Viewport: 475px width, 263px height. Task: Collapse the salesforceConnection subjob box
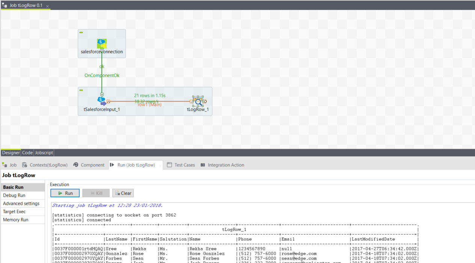point(81,33)
